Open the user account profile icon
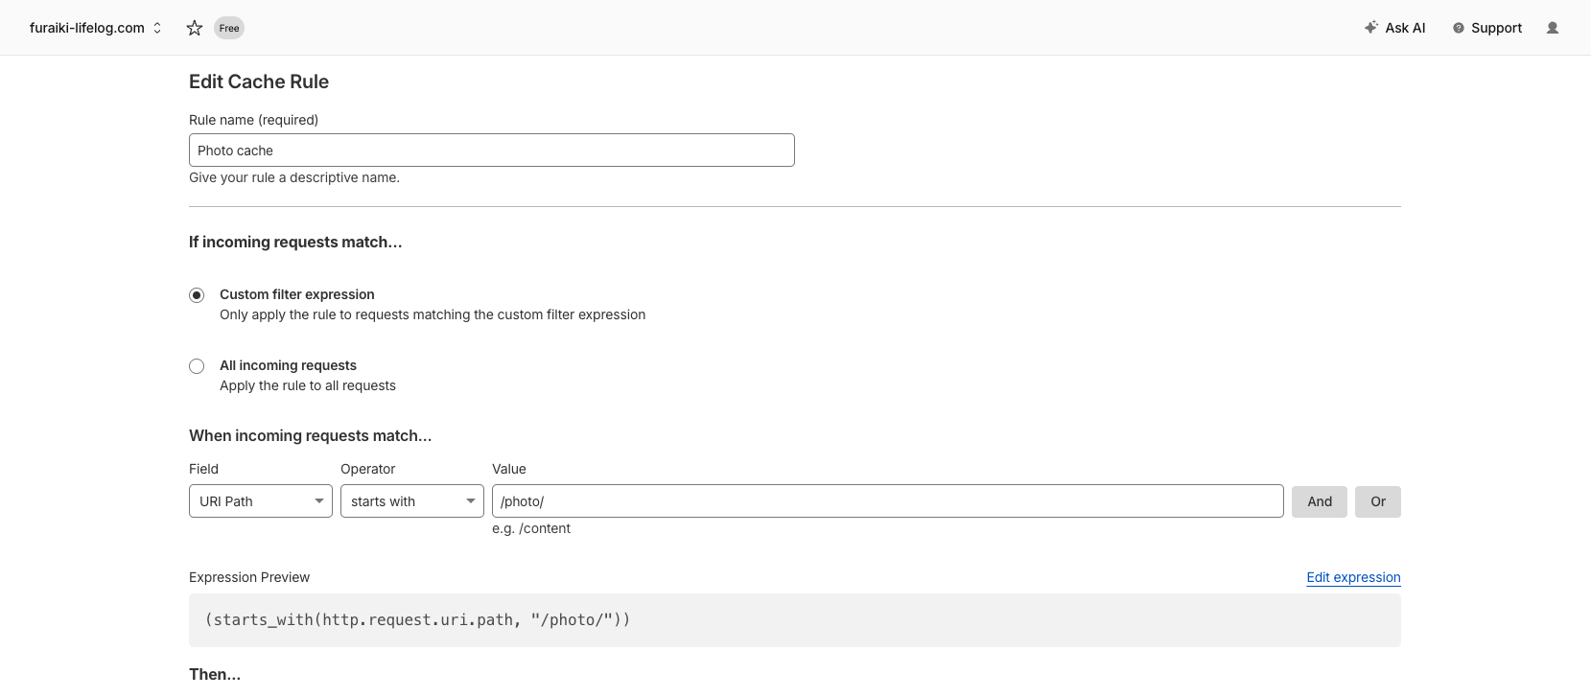 click(1553, 28)
